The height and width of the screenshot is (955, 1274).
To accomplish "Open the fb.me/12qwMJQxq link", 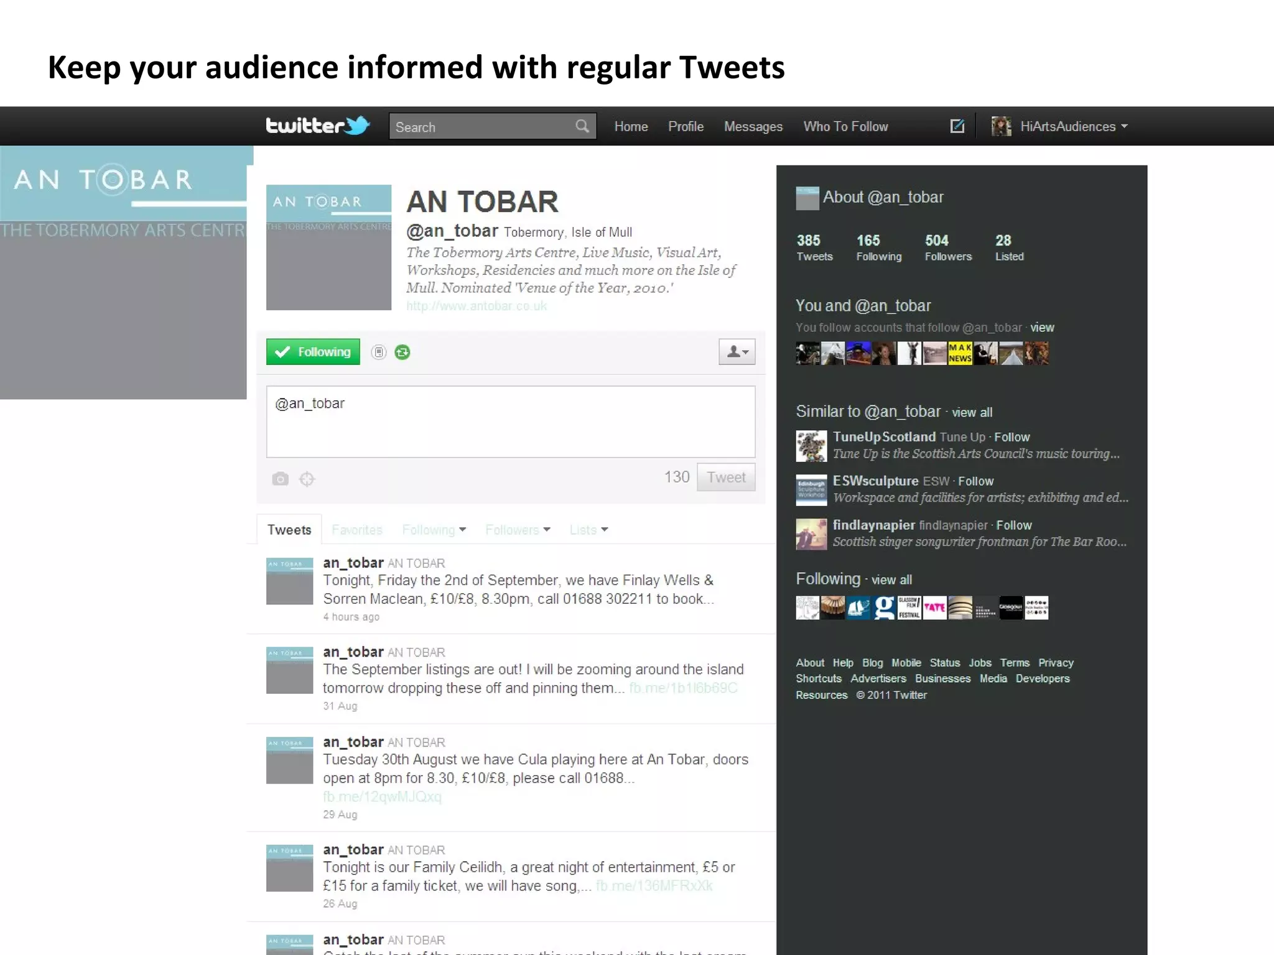I will [x=382, y=796].
